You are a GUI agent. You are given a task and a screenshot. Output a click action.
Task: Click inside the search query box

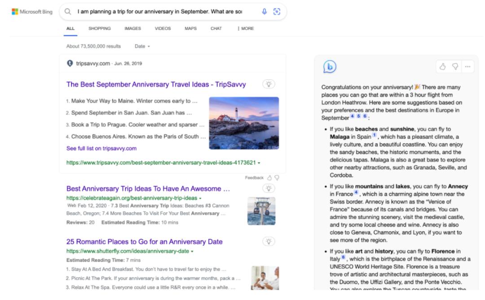click(159, 12)
